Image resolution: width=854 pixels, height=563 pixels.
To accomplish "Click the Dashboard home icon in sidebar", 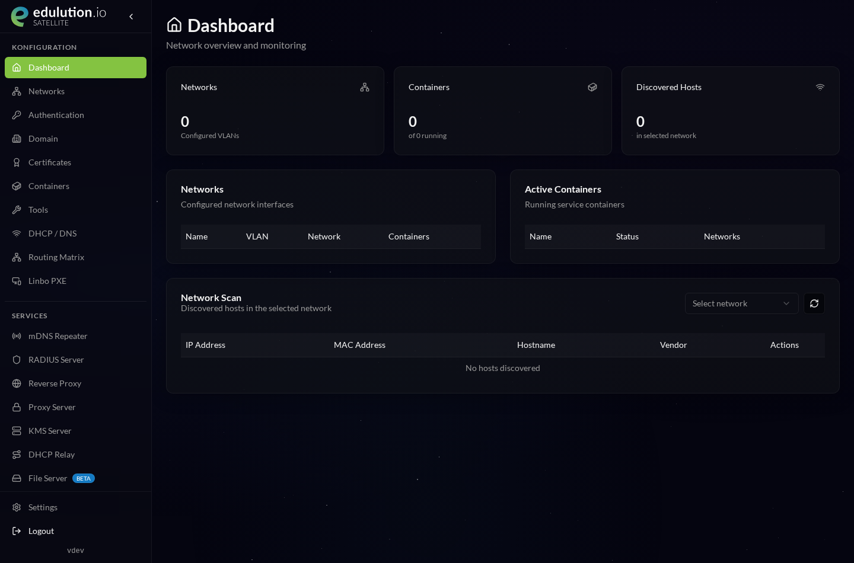I will [17, 68].
